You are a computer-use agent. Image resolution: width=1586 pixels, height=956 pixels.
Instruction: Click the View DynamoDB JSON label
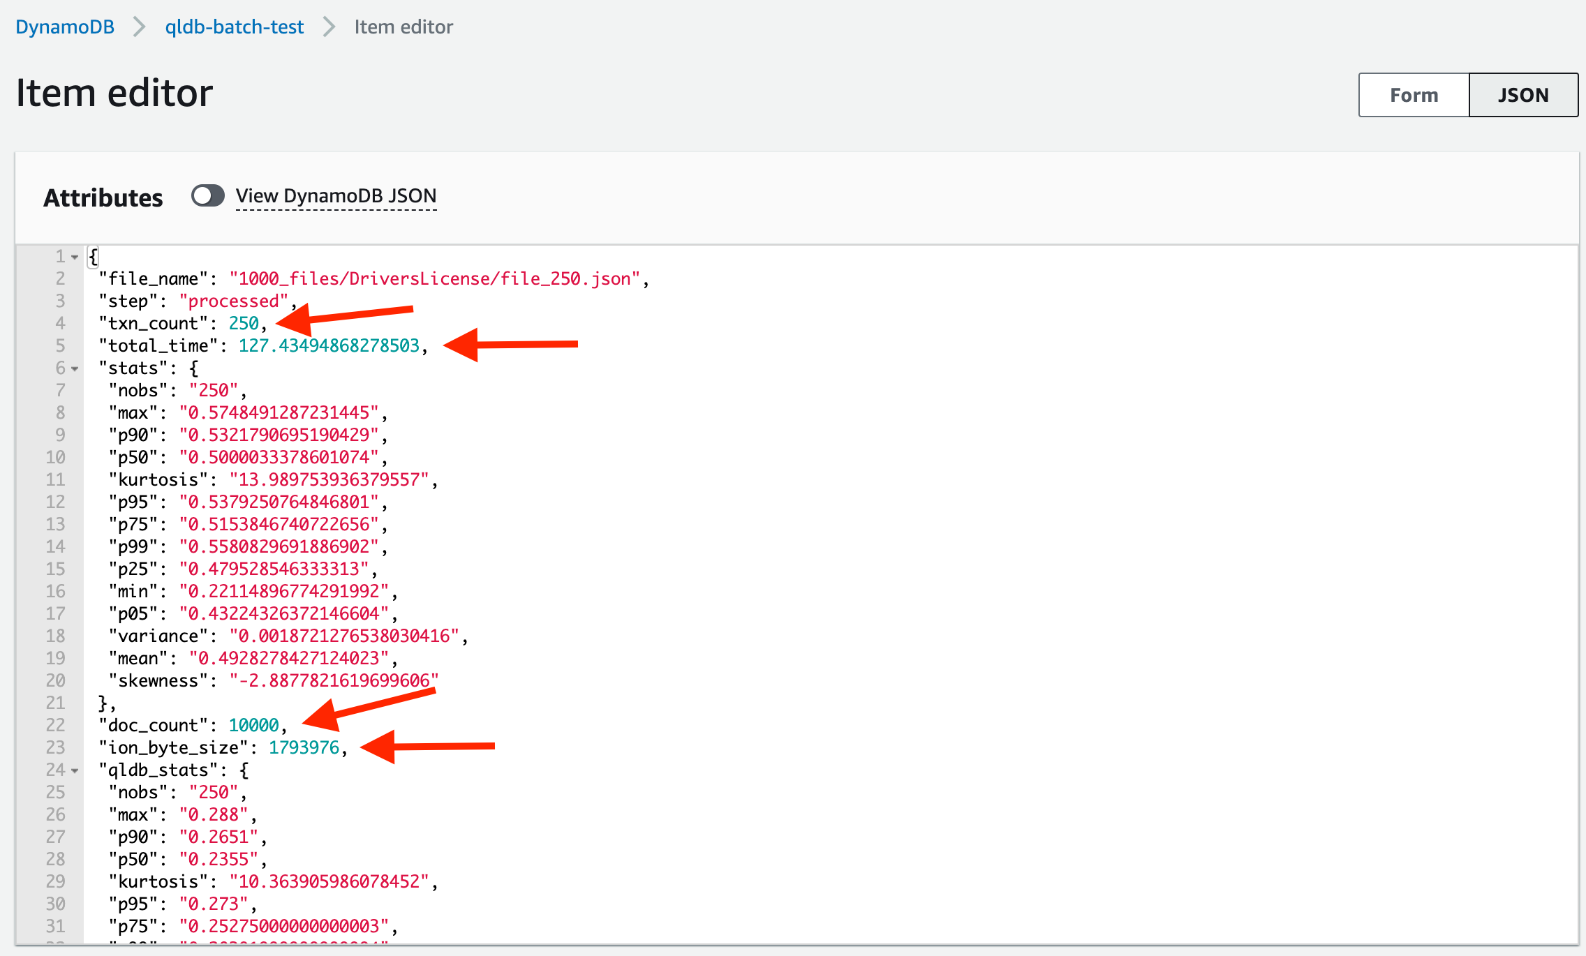[336, 196]
